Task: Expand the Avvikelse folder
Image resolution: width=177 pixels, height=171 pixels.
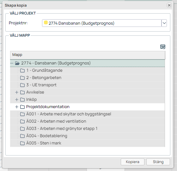Action: pyautogui.click(x=17, y=92)
